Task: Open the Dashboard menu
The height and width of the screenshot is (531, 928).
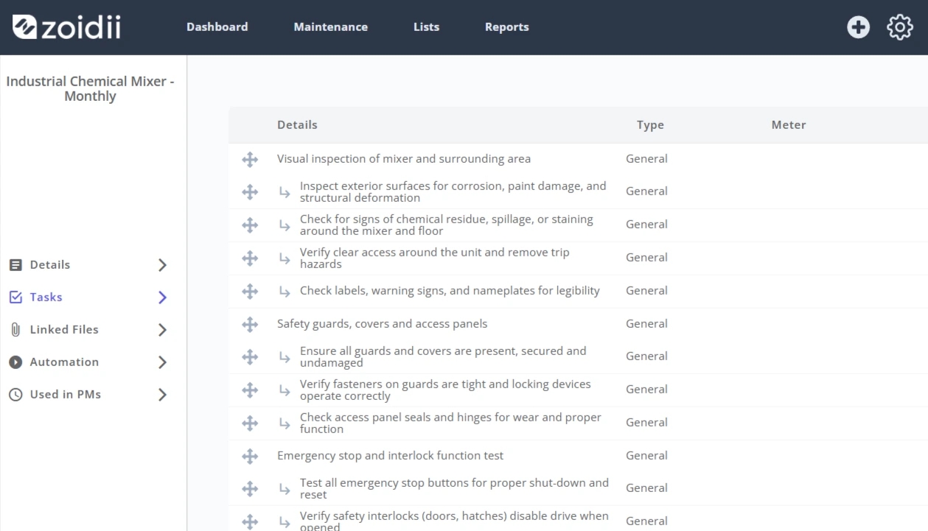Action: 217,27
